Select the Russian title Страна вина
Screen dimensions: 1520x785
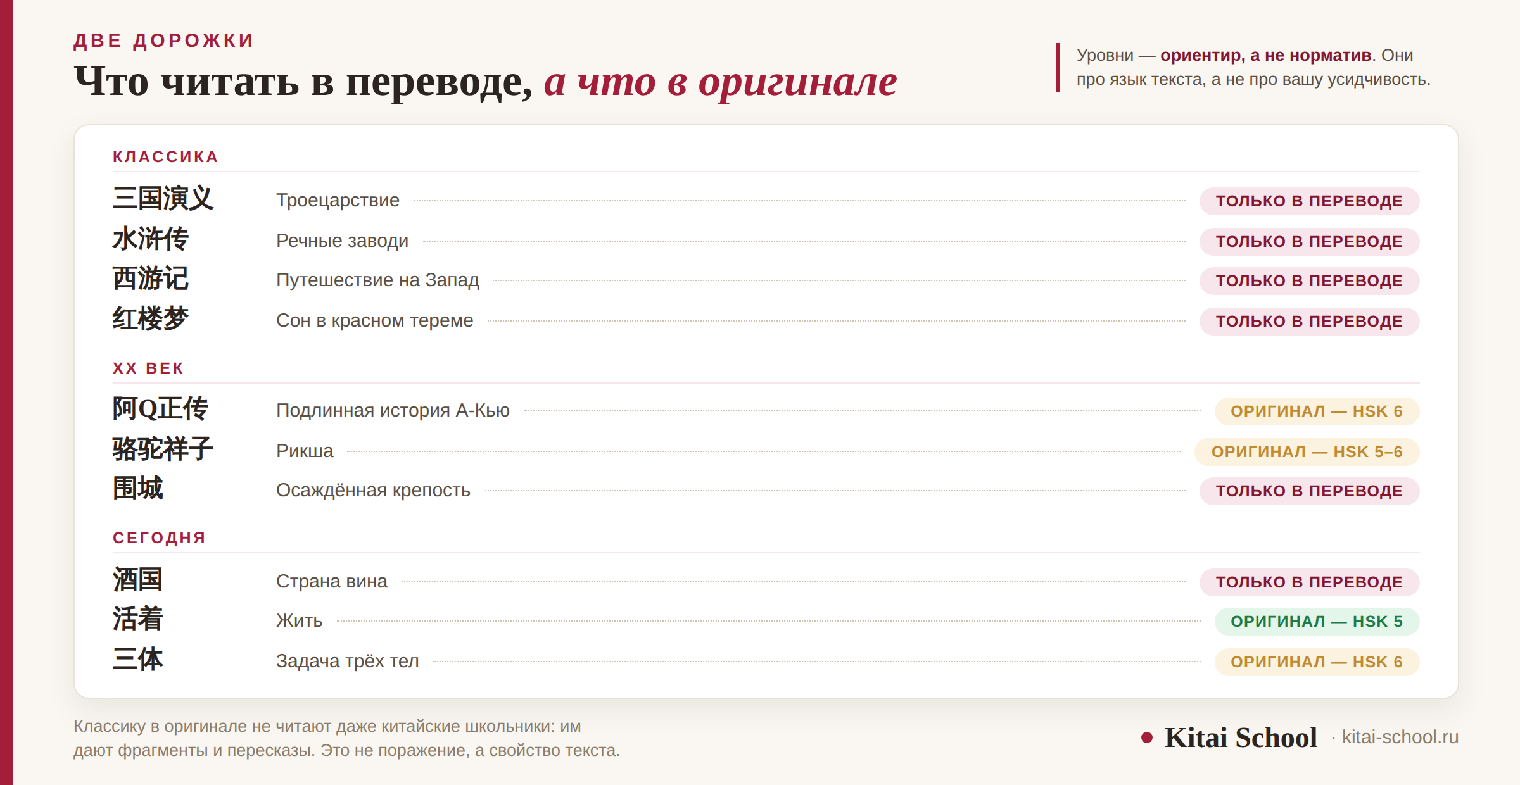(331, 581)
